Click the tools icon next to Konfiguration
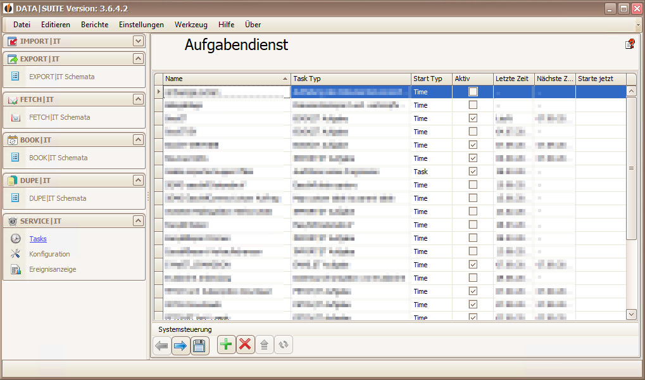Screen dimensions: 645x380 coord(16,253)
